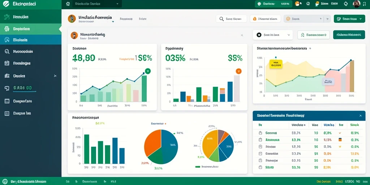Image resolution: width=370 pixels, height=185 pixels.
Task: Tick the third row's checkbox icon in table
Action: pyautogui.click(x=260, y=147)
